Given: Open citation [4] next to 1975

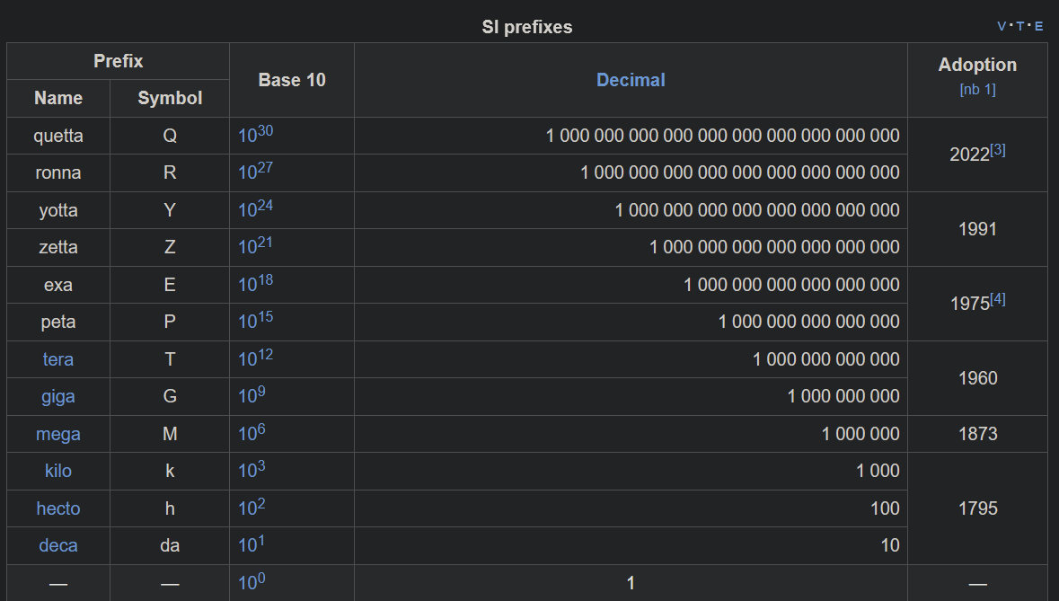Looking at the screenshot, I should tap(998, 299).
